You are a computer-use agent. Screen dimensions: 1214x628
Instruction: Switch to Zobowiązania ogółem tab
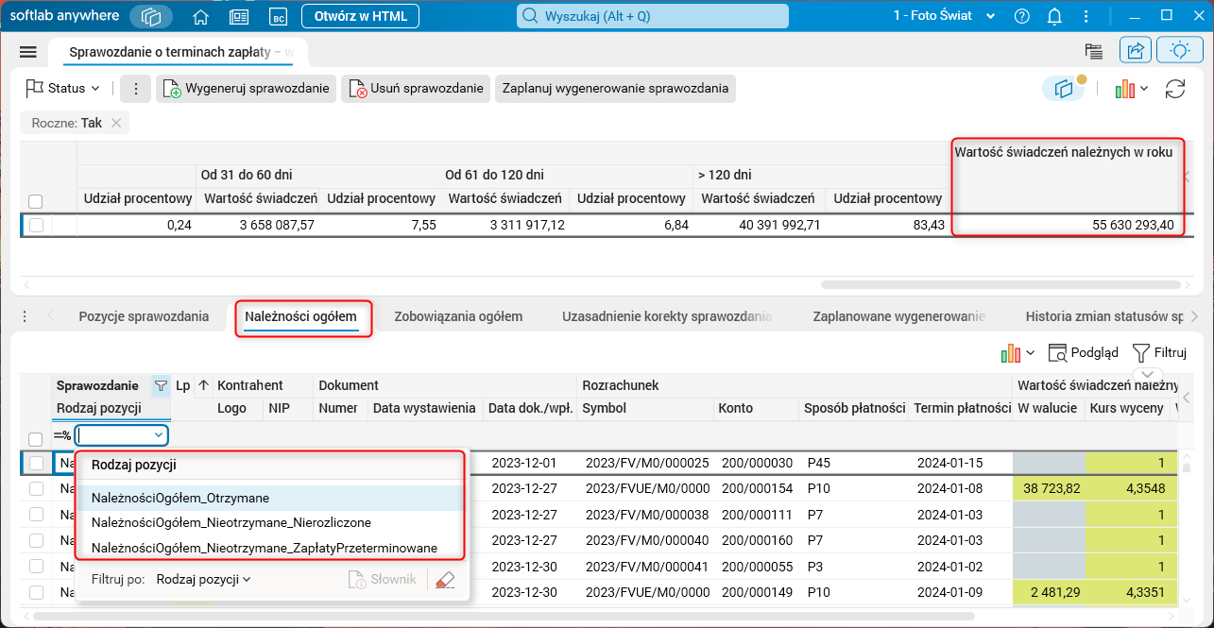(458, 316)
